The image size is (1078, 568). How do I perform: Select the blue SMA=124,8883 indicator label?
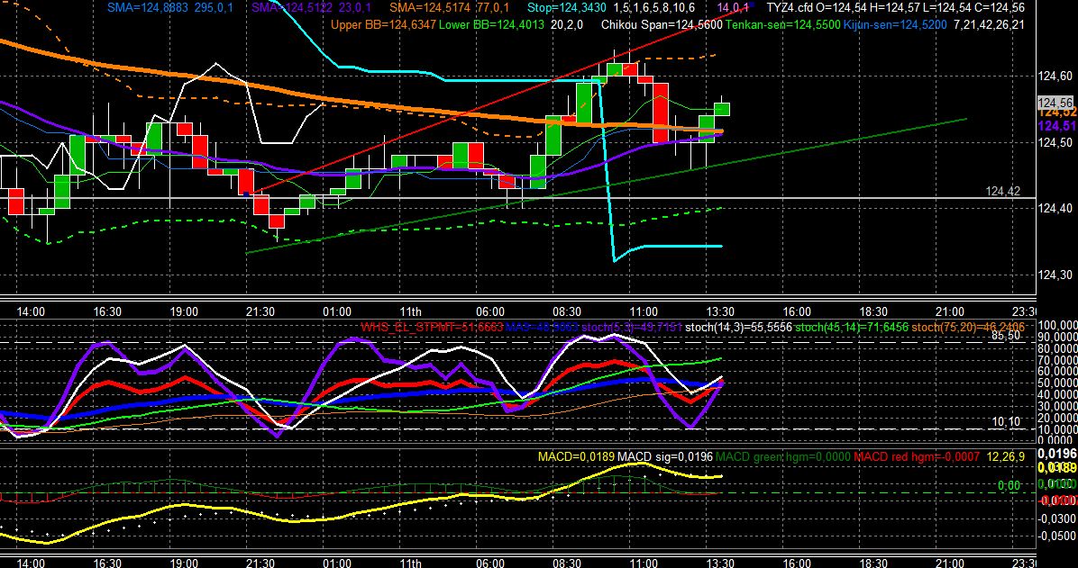tap(149, 8)
